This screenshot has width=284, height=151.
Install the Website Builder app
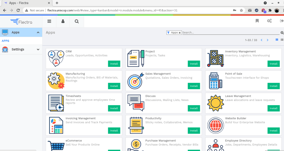(273, 131)
